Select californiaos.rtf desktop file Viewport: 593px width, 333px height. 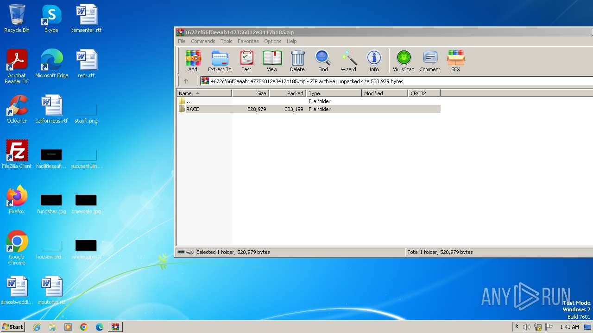pos(51,109)
